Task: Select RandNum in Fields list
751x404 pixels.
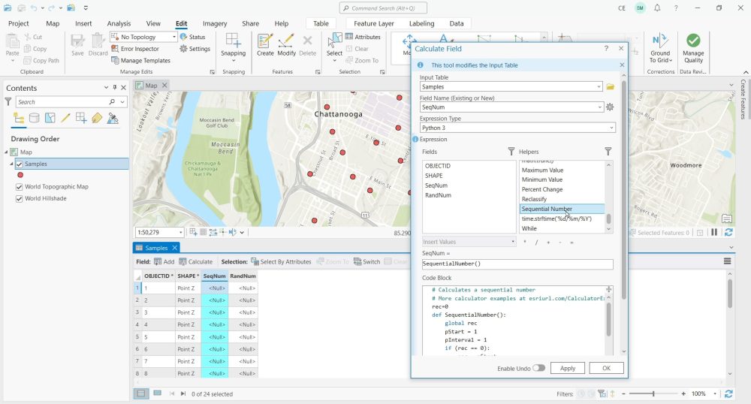Action: point(438,195)
